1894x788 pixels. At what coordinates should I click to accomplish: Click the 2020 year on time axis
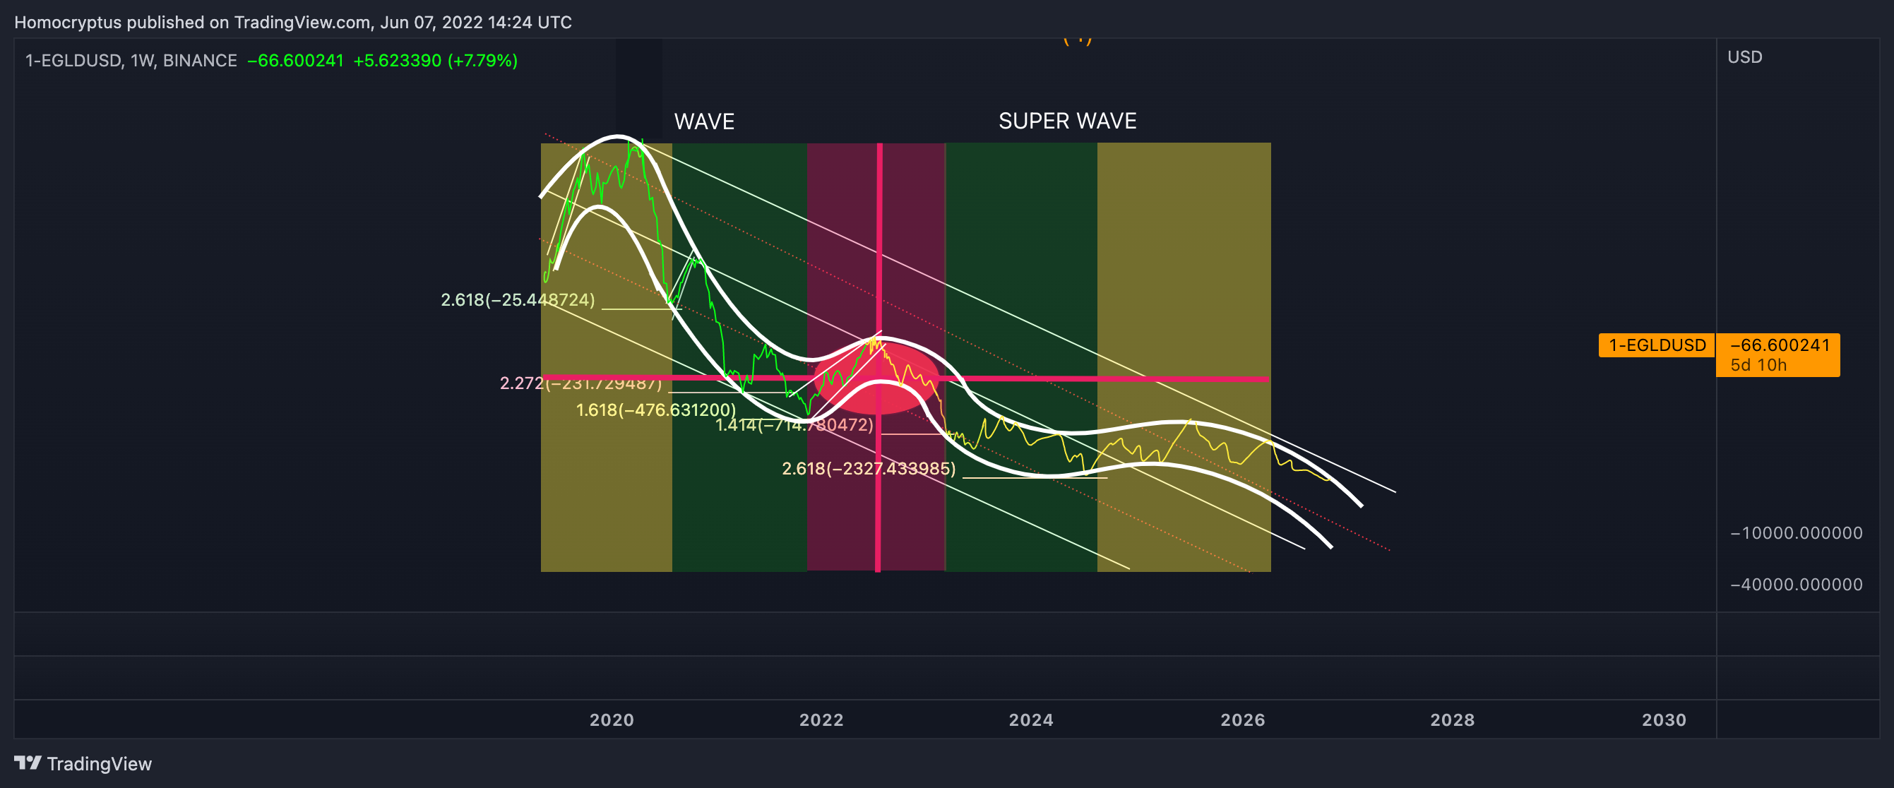click(x=612, y=720)
